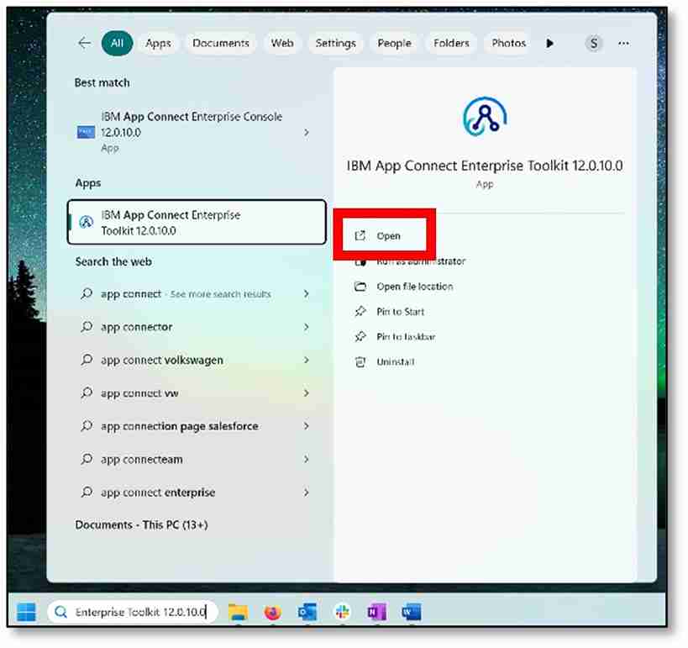The height and width of the screenshot is (648, 688).
Task: Click search icon beside app connecteam
Action: [87, 459]
